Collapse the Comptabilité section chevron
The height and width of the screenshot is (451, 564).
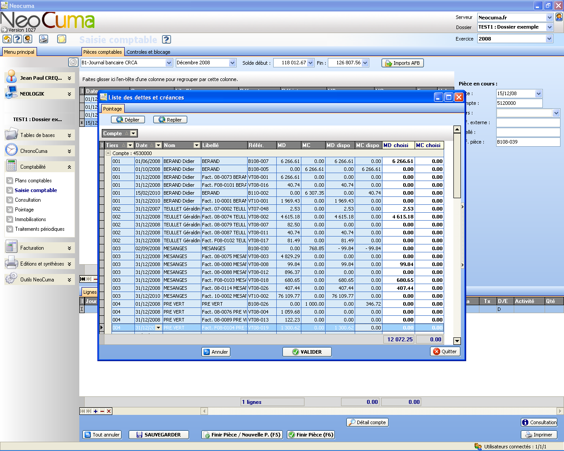pos(69,167)
